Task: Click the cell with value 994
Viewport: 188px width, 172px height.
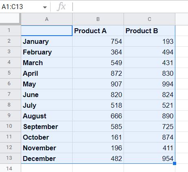Action: coord(149,84)
